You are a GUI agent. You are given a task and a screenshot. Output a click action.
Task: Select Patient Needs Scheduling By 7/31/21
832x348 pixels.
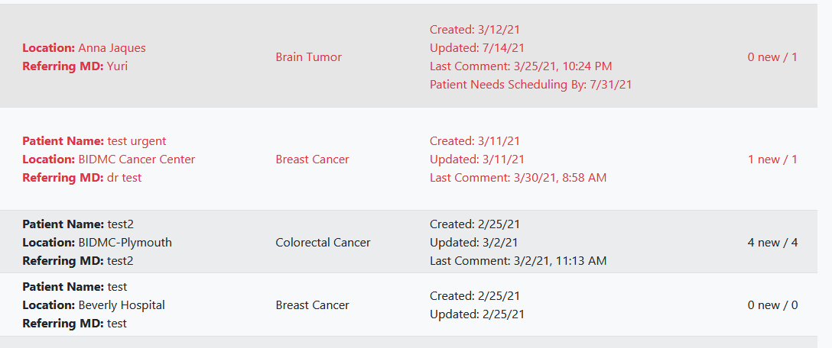[x=531, y=84]
